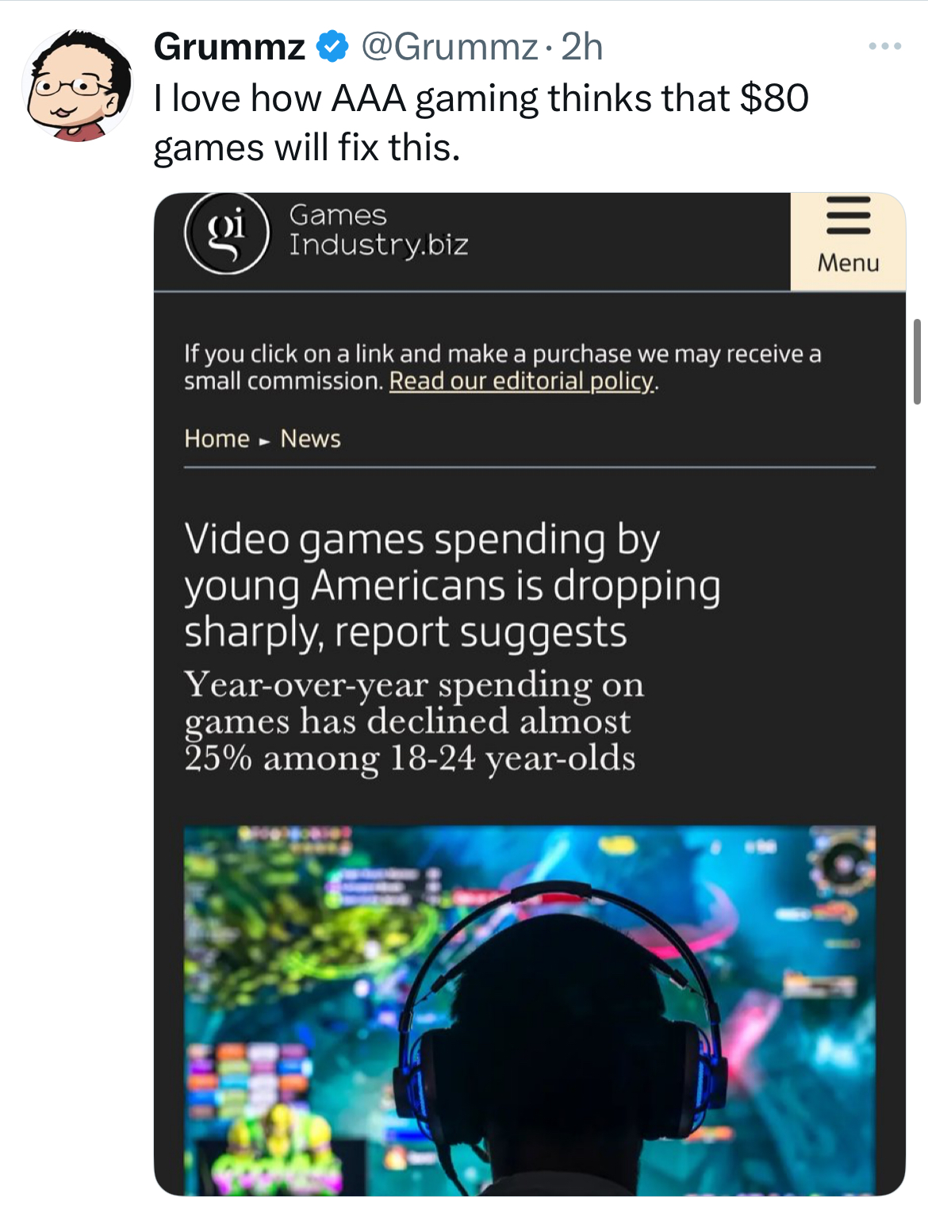Viewport: 928px width, 1205px height.
Task: Click the Grummz display name
Action: 229,47
